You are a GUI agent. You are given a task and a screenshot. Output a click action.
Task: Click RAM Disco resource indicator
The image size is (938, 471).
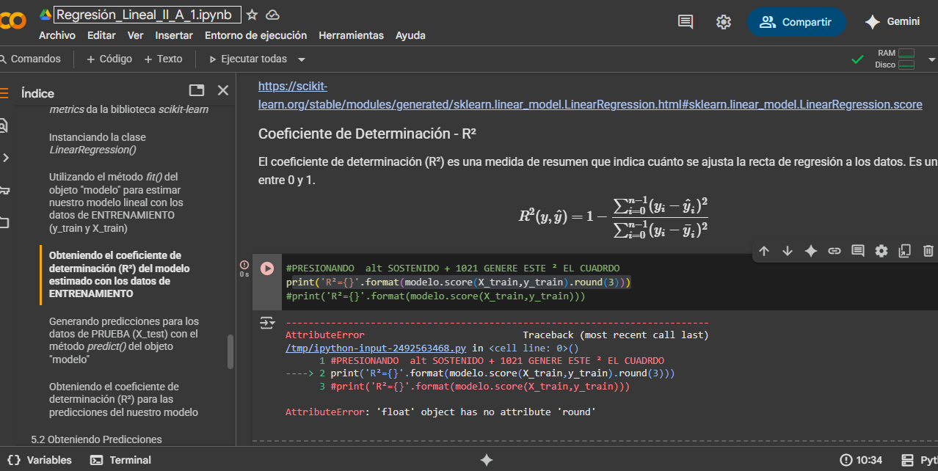coord(895,59)
